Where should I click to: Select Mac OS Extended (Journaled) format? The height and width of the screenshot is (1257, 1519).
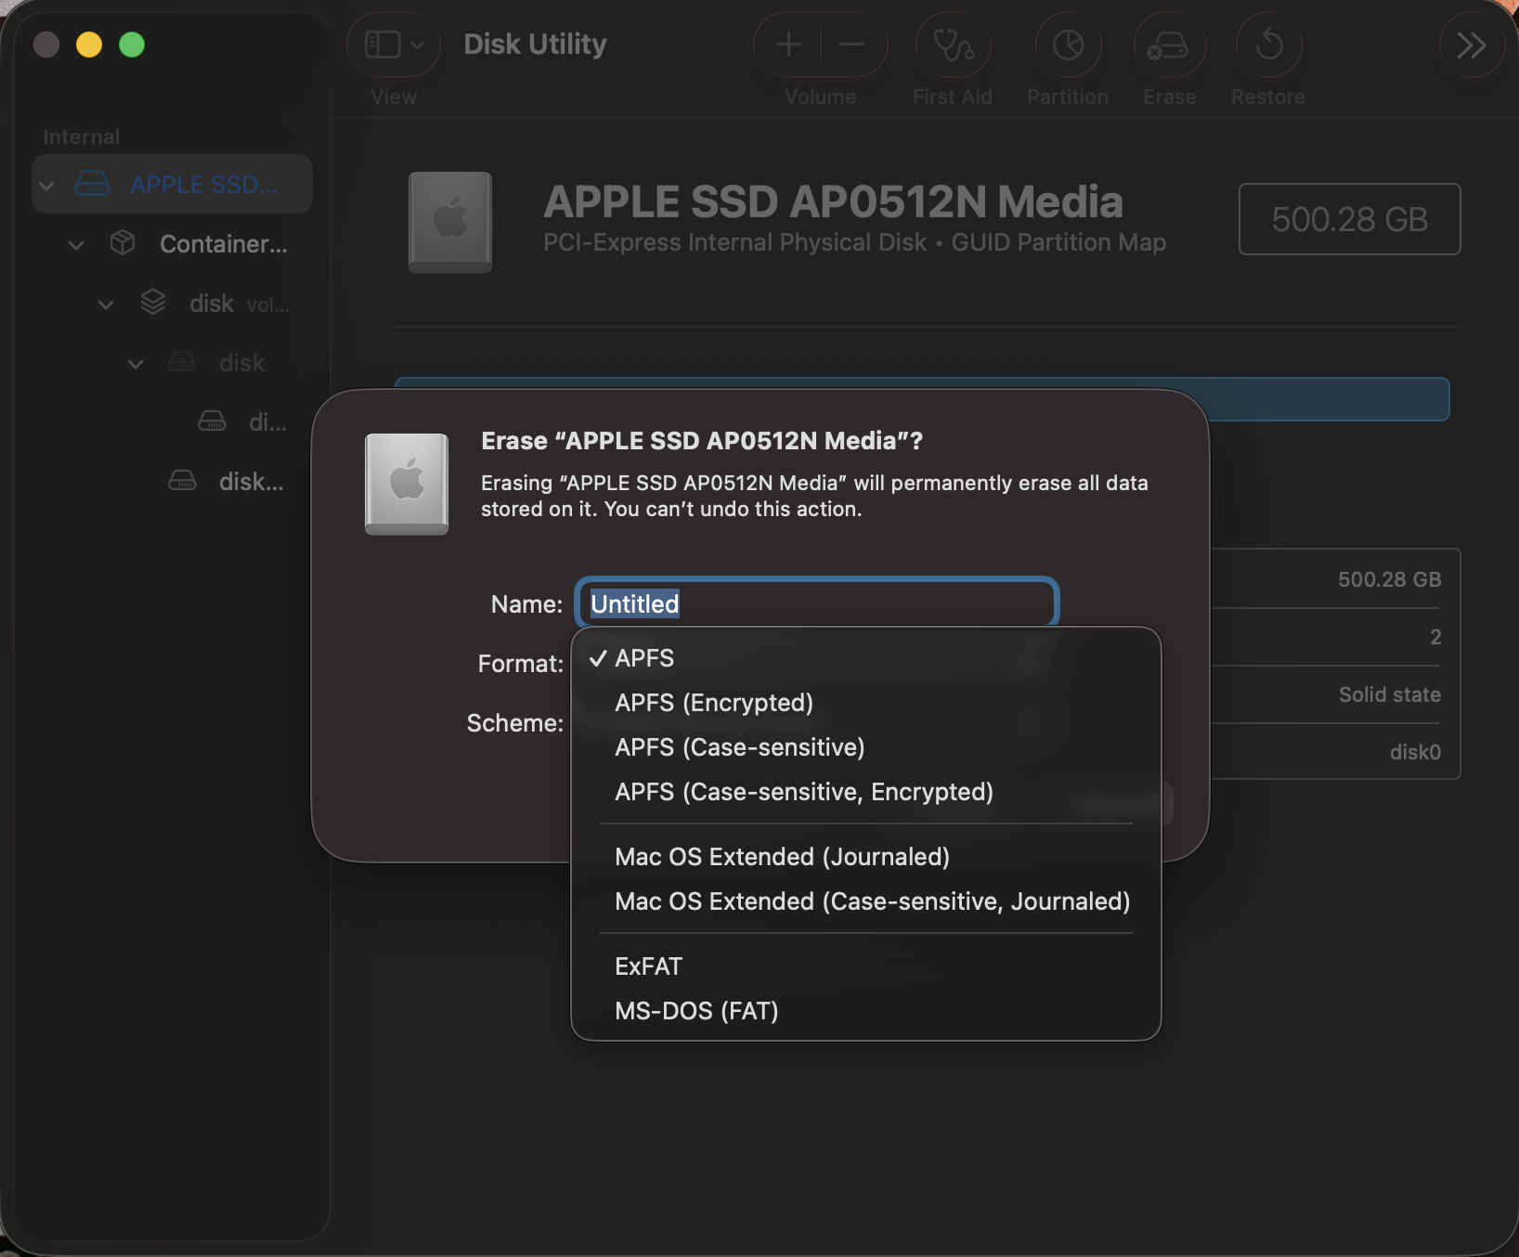coord(782,857)
